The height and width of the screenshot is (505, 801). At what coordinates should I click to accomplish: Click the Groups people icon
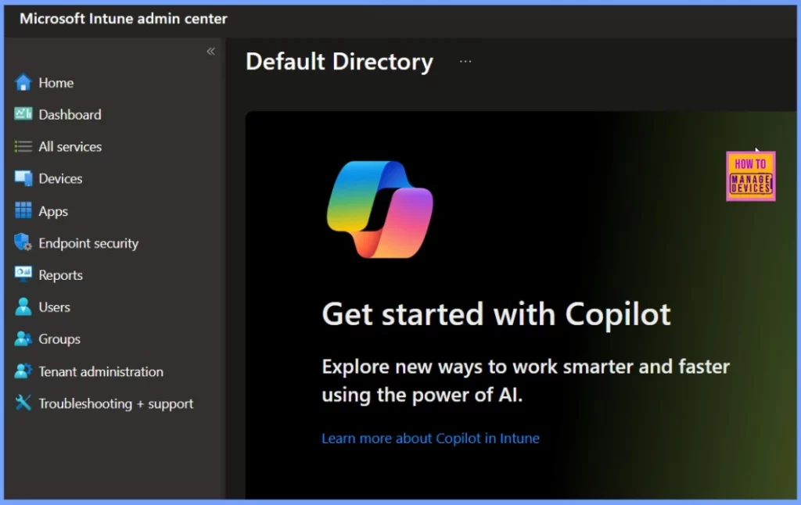[x=23, y=338]
